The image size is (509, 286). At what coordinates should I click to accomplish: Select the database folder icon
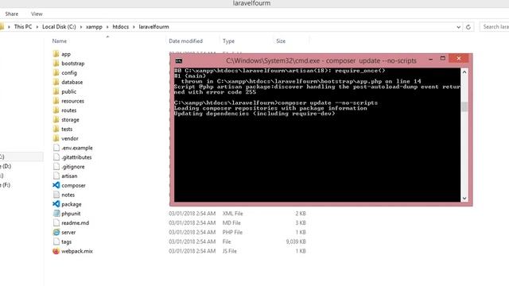(56, 82)
